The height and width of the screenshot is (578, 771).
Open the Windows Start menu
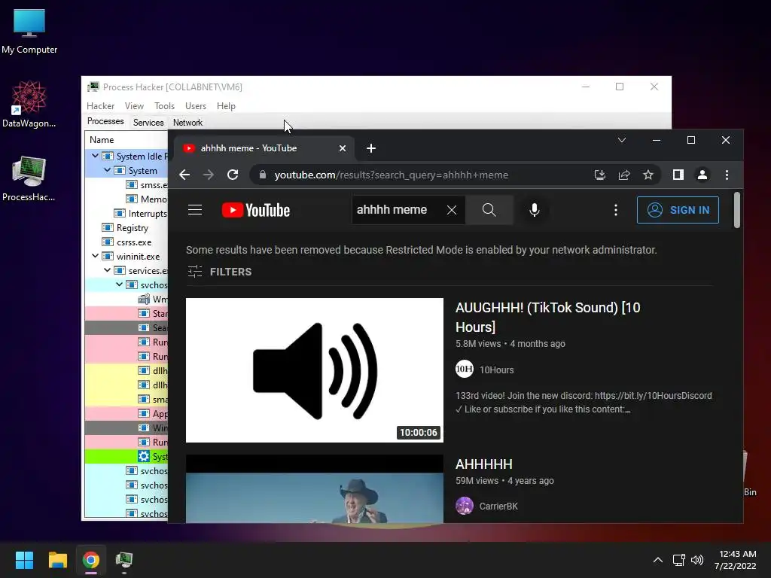(x=24, y=560)
